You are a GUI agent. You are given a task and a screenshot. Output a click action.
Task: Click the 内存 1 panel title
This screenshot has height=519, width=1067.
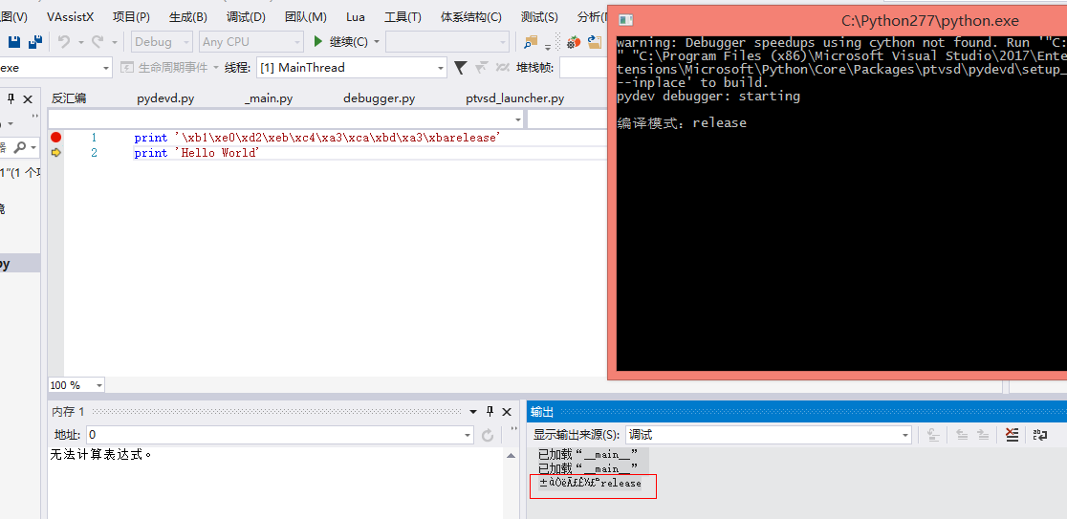(x=69, y=412)
